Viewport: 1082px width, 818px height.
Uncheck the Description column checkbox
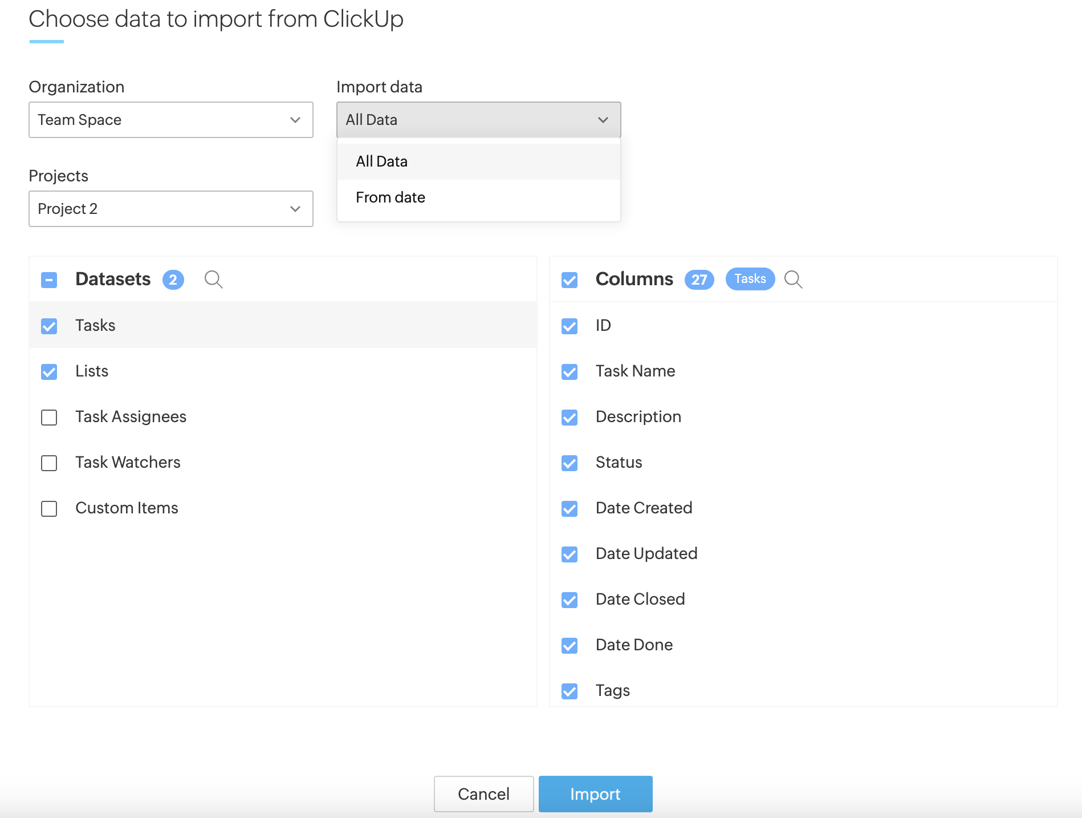[570, 418]
